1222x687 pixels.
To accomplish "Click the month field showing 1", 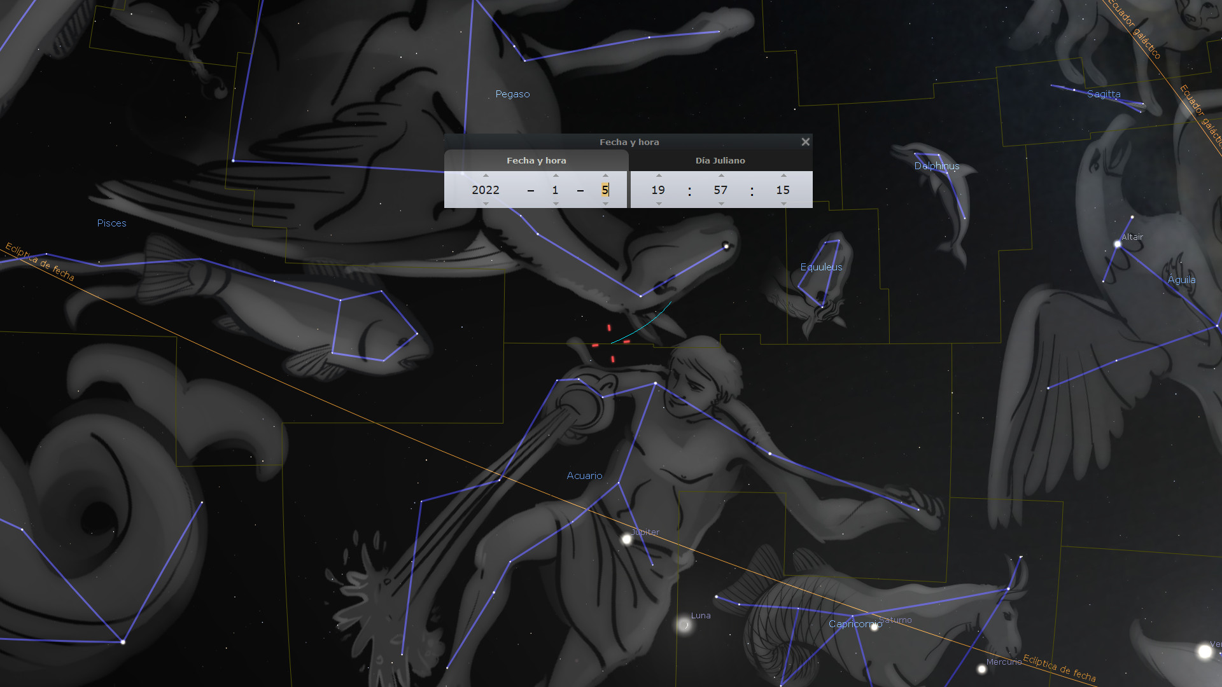I will click(555, 190).
